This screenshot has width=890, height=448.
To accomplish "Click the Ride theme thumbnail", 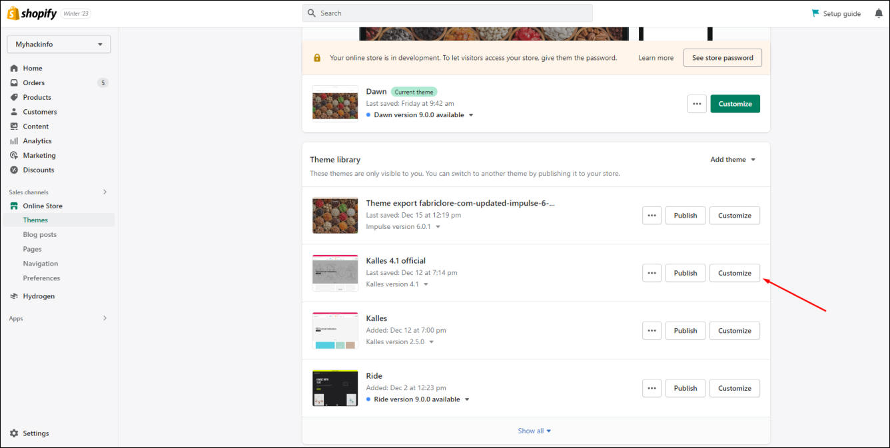I will [335, 388].
